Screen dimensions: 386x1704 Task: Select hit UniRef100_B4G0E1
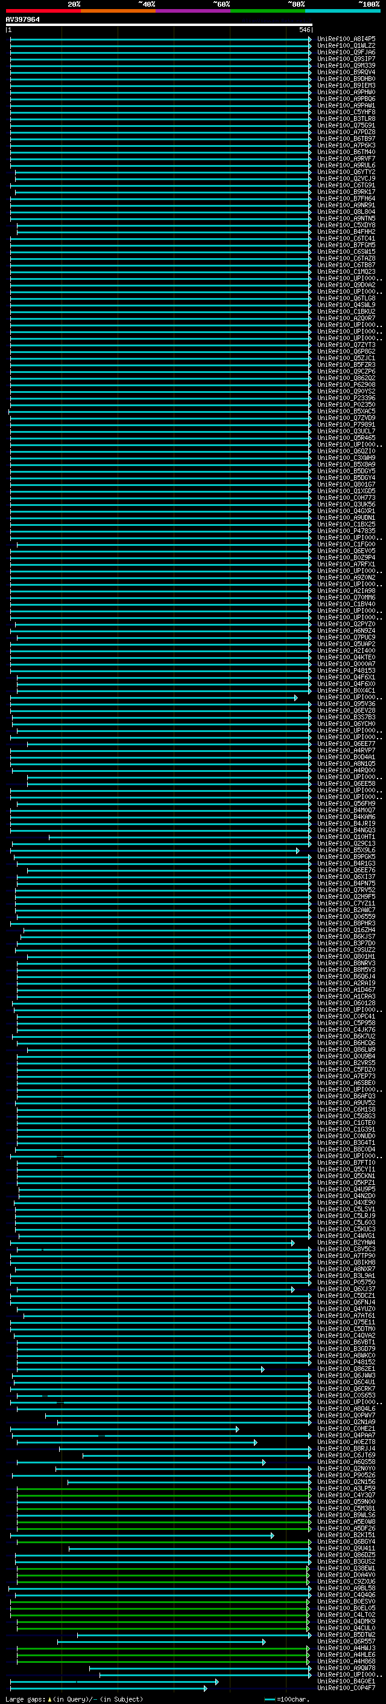[x=346, y=1681]
